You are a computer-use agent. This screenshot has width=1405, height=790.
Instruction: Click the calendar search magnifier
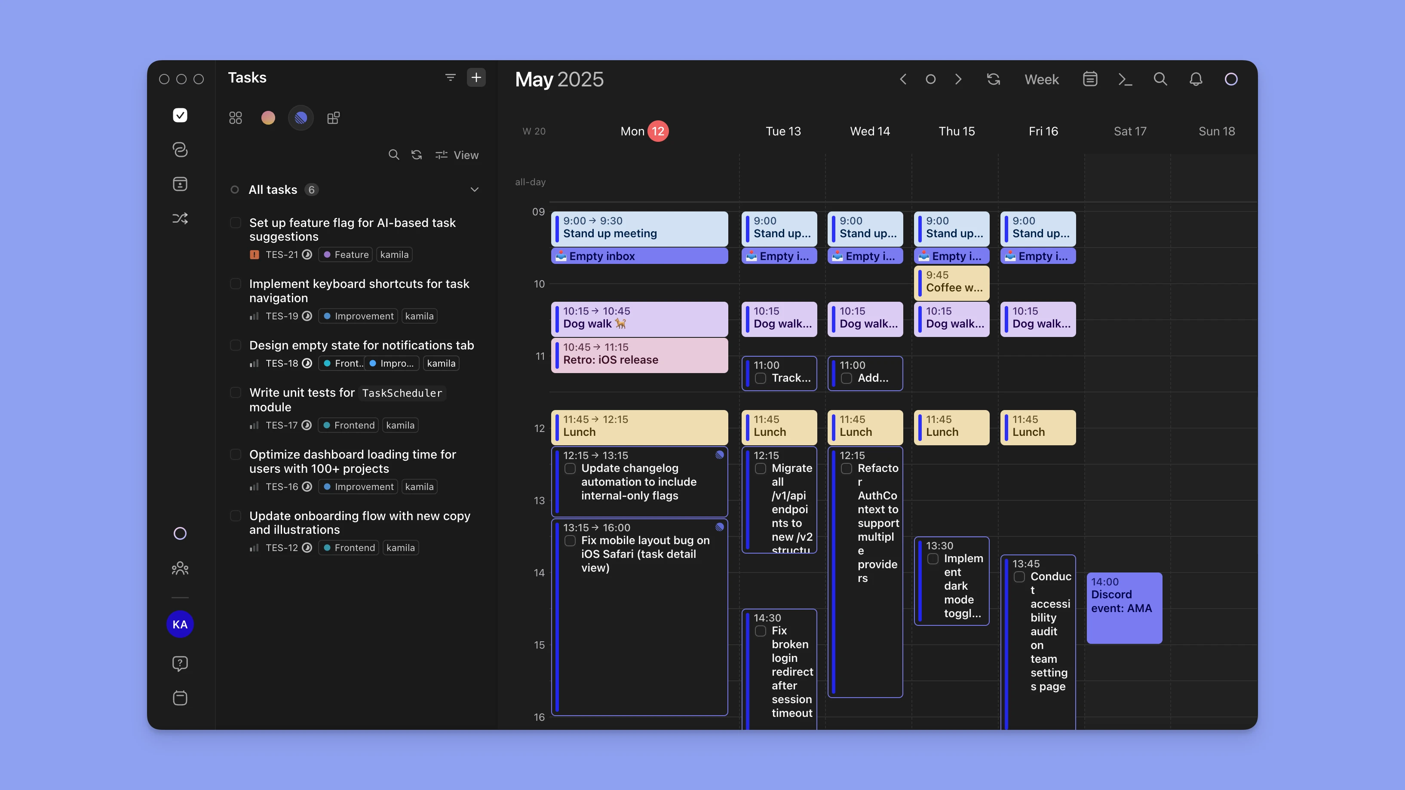coord(1160,79)
